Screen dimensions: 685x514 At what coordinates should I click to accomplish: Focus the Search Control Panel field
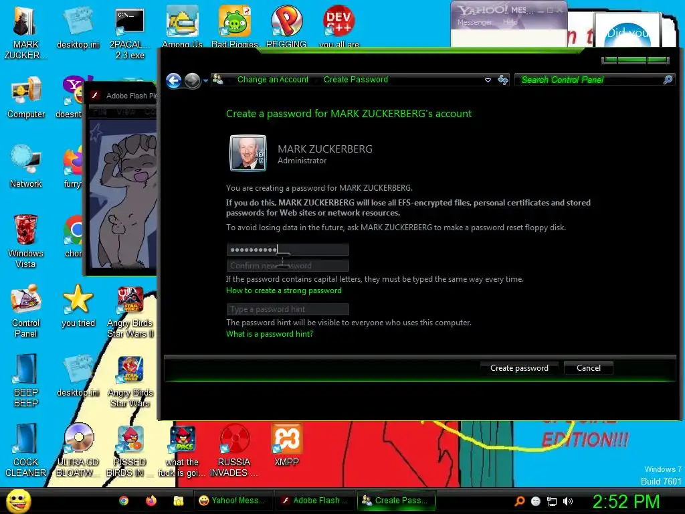tap(590, 80)
